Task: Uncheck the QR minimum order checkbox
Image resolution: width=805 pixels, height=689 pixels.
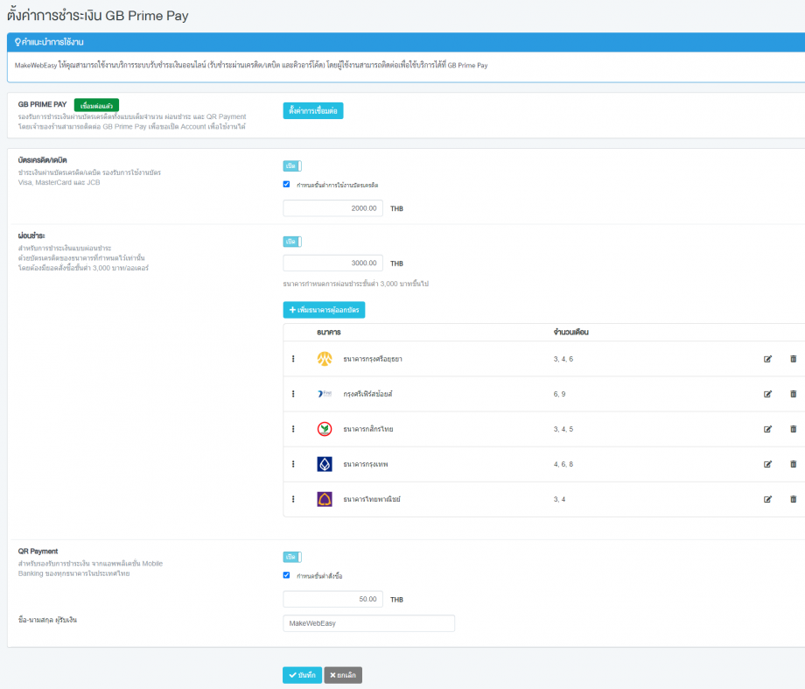Action: 286,575
